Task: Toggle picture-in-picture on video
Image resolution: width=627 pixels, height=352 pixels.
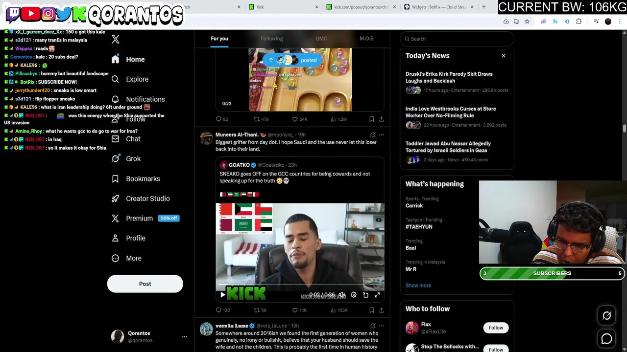Action: click(x=365, y=295)
